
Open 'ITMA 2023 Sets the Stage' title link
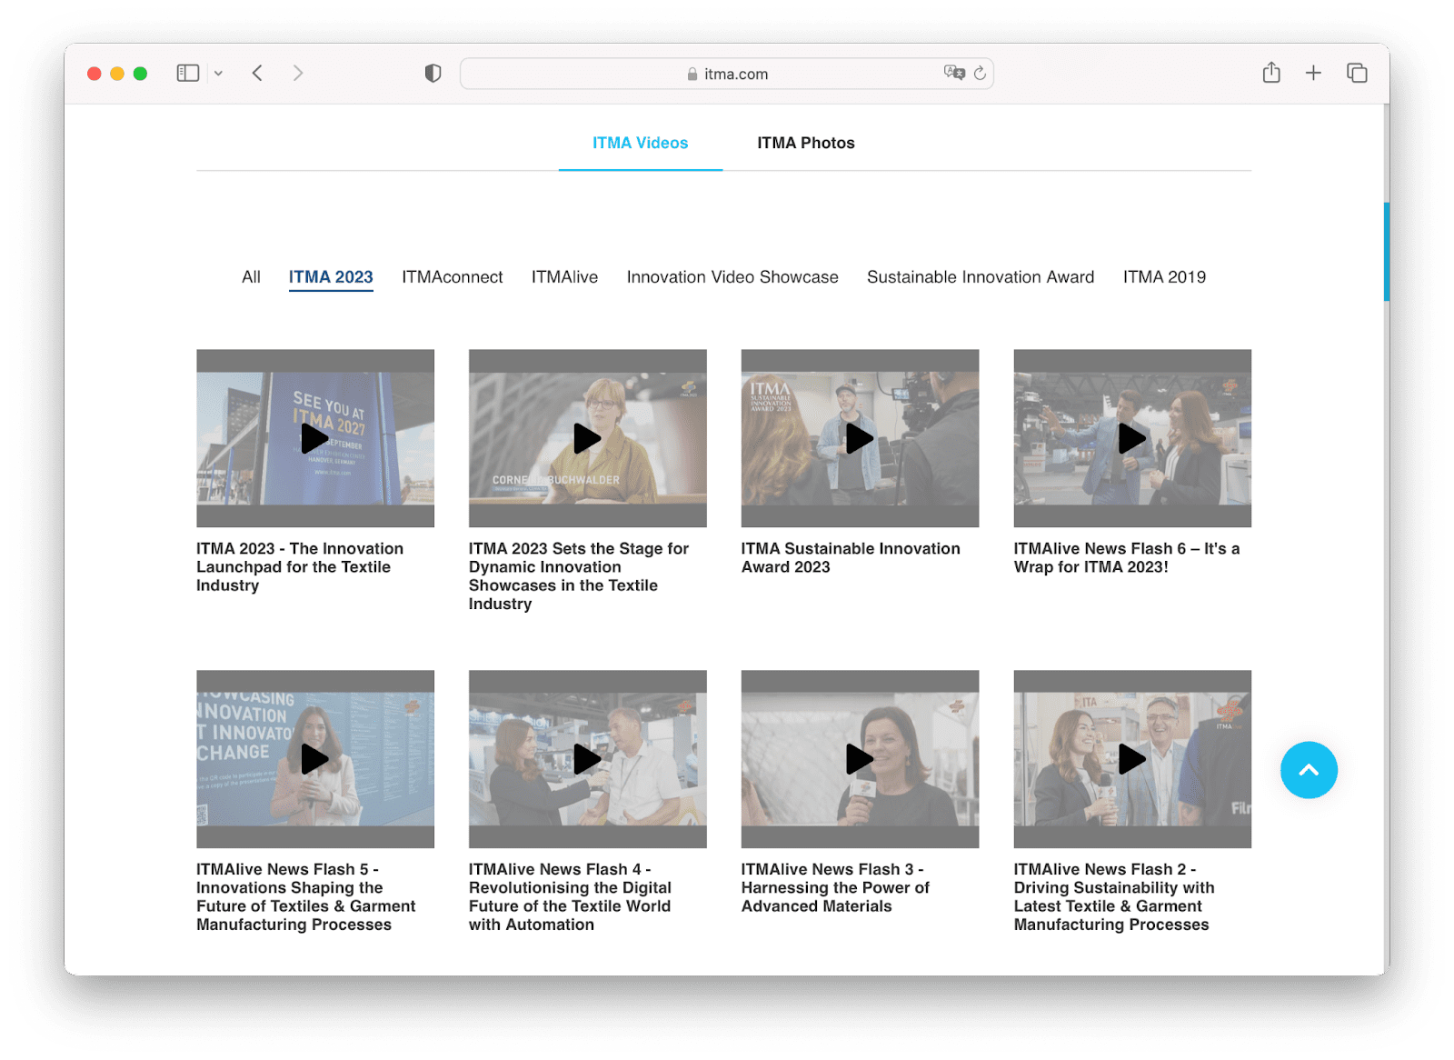tap(579, 576)
